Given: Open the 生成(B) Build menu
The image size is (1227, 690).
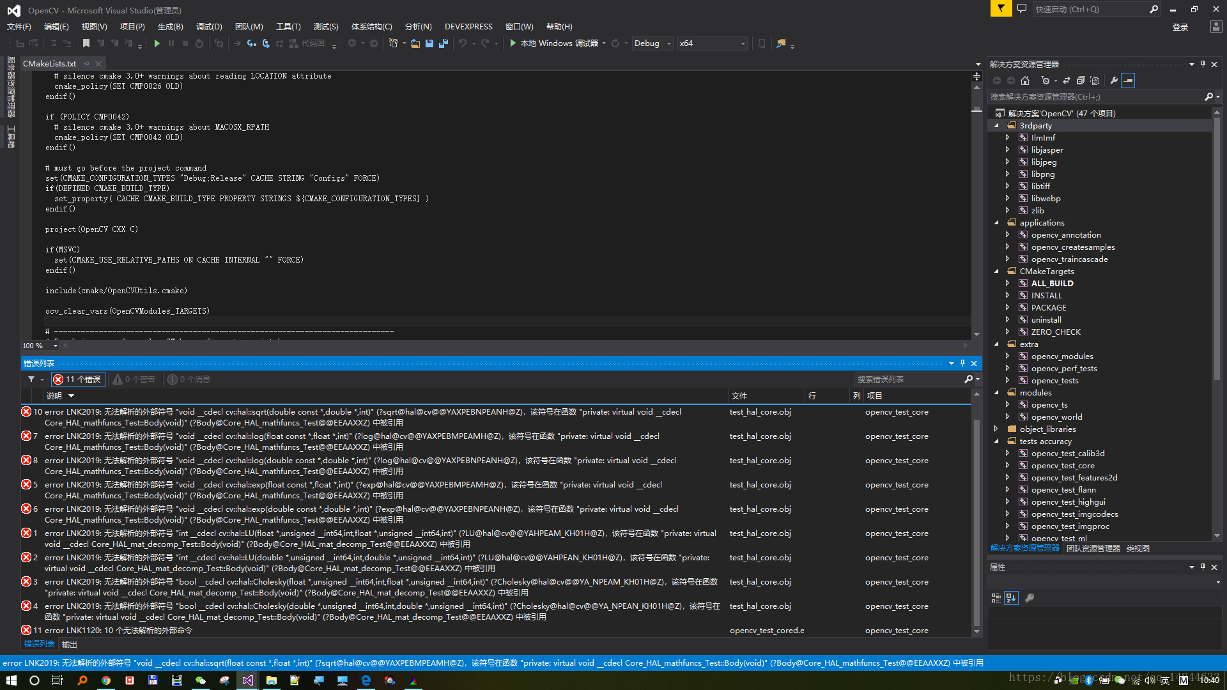Looking at the screenshot, I should tap(170, 27).
